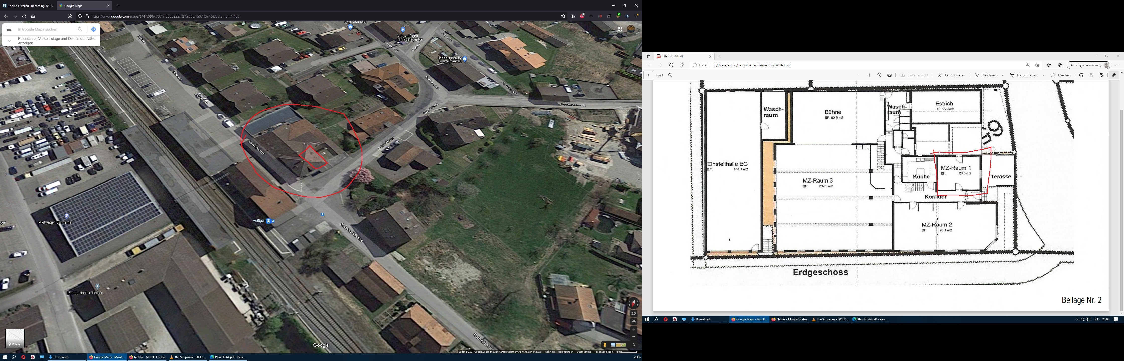Screen dimensions: 1124x361
Task: Open the Ebenen layers thumbnail
Action: 15,338
